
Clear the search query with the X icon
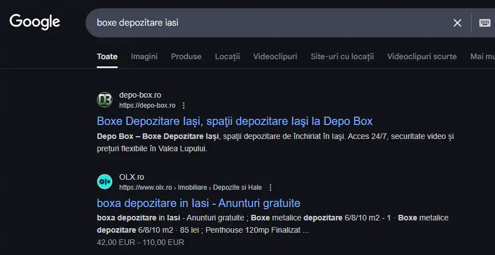coord(457,23)
